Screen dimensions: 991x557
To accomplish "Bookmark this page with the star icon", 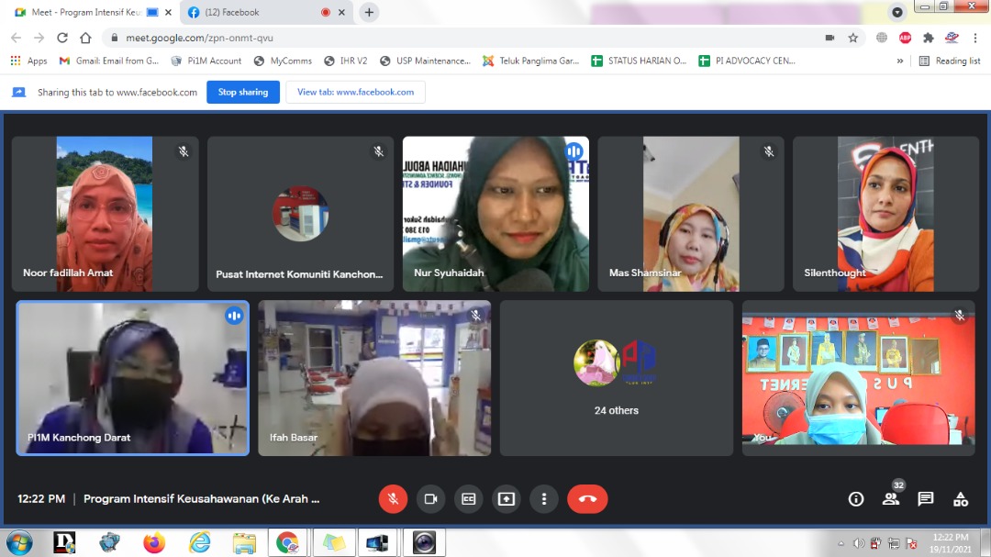I will [852, 38].
